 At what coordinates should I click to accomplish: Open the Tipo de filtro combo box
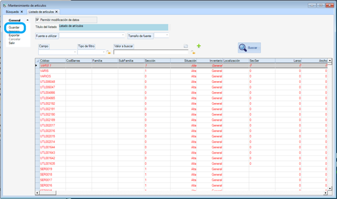91,52
